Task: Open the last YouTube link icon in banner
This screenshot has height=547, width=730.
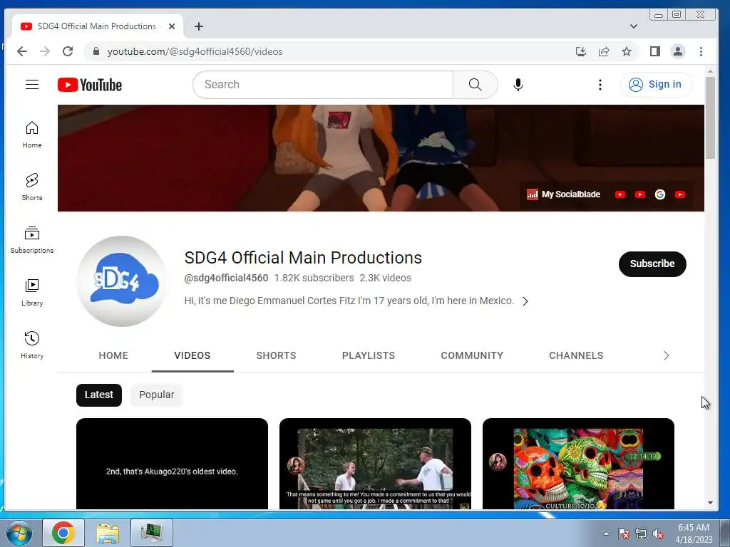Action: coord(679,194)
